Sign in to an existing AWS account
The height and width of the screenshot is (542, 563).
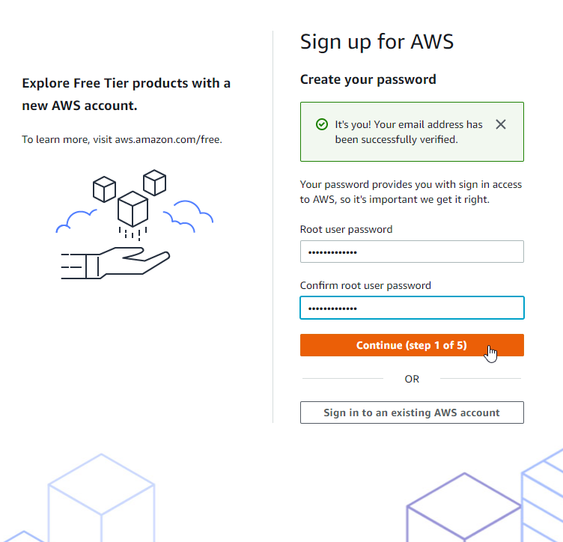tap(412, 412)
